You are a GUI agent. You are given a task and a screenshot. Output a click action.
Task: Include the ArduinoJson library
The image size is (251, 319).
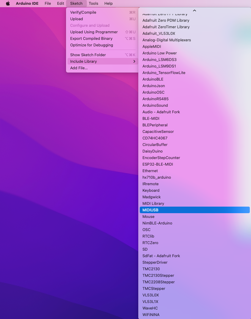click(x=195, y=86)
